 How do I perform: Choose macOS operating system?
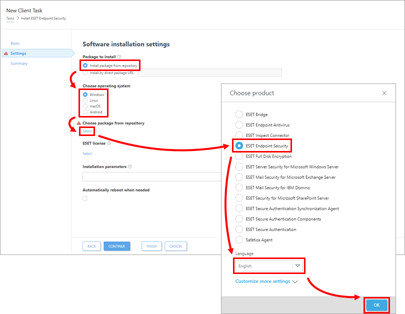click(85, 106)
